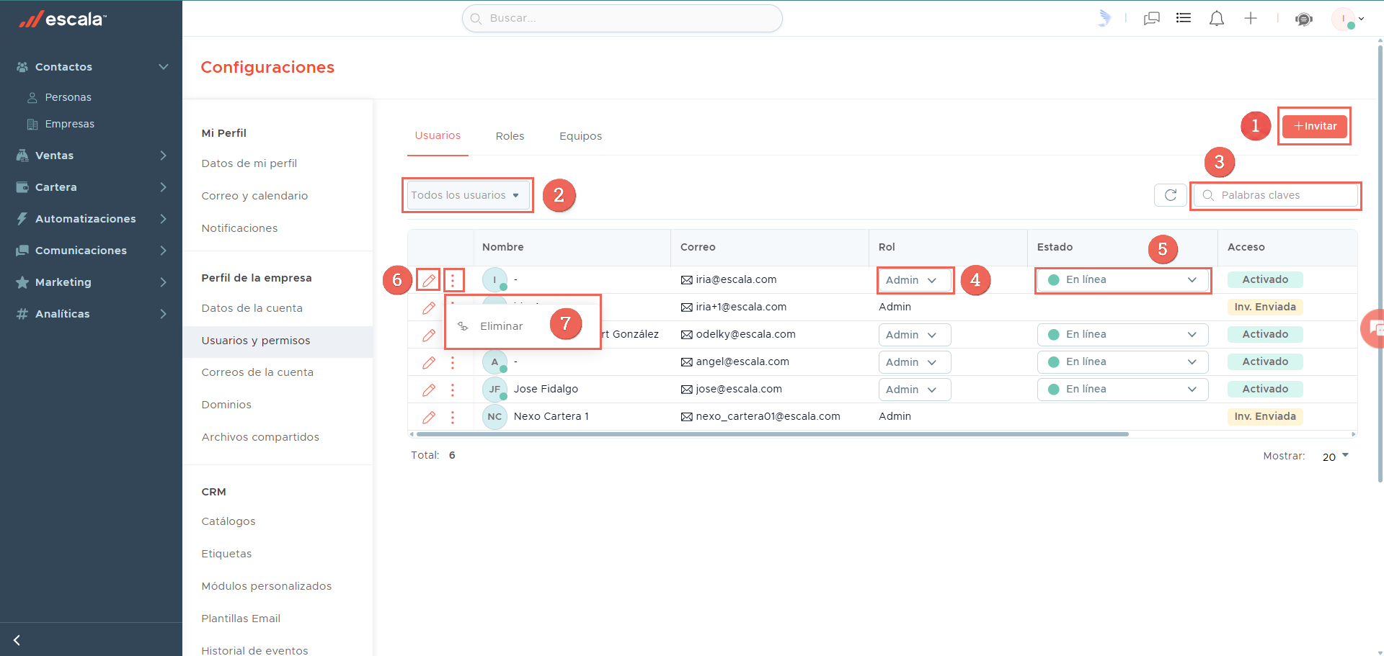Open Correos de la cuenta

point(257,372)
